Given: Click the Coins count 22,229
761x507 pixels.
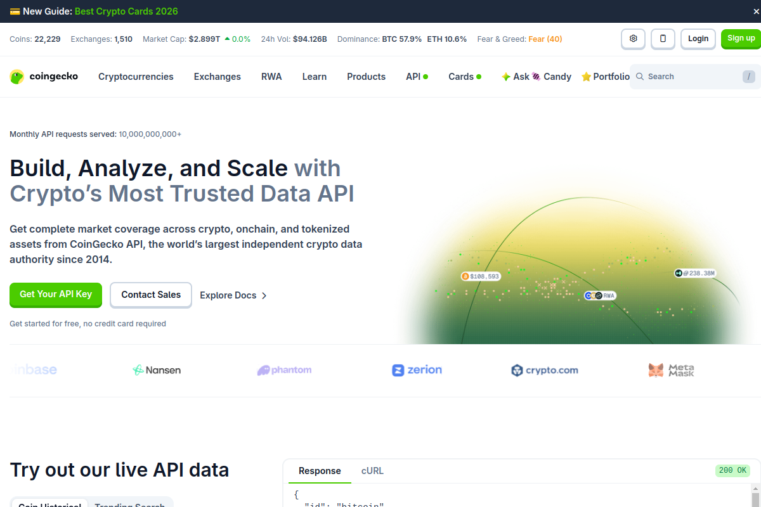Looking at the screenshot, I should click(48, 39).
